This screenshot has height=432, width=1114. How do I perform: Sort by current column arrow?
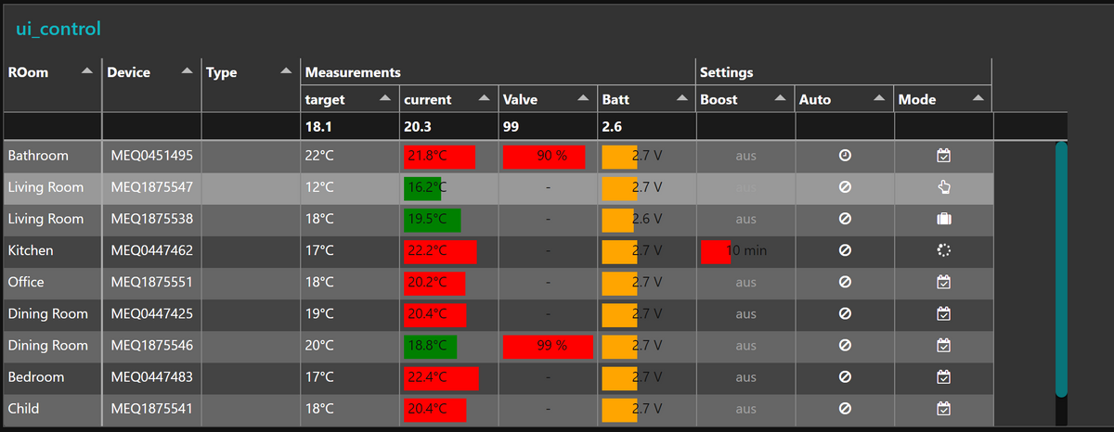pyautogui.click(x=484, y=98)
